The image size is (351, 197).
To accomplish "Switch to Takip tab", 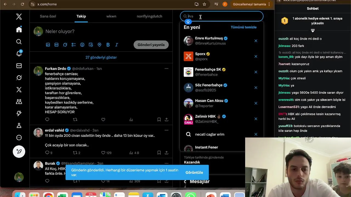I will [81, 16].
